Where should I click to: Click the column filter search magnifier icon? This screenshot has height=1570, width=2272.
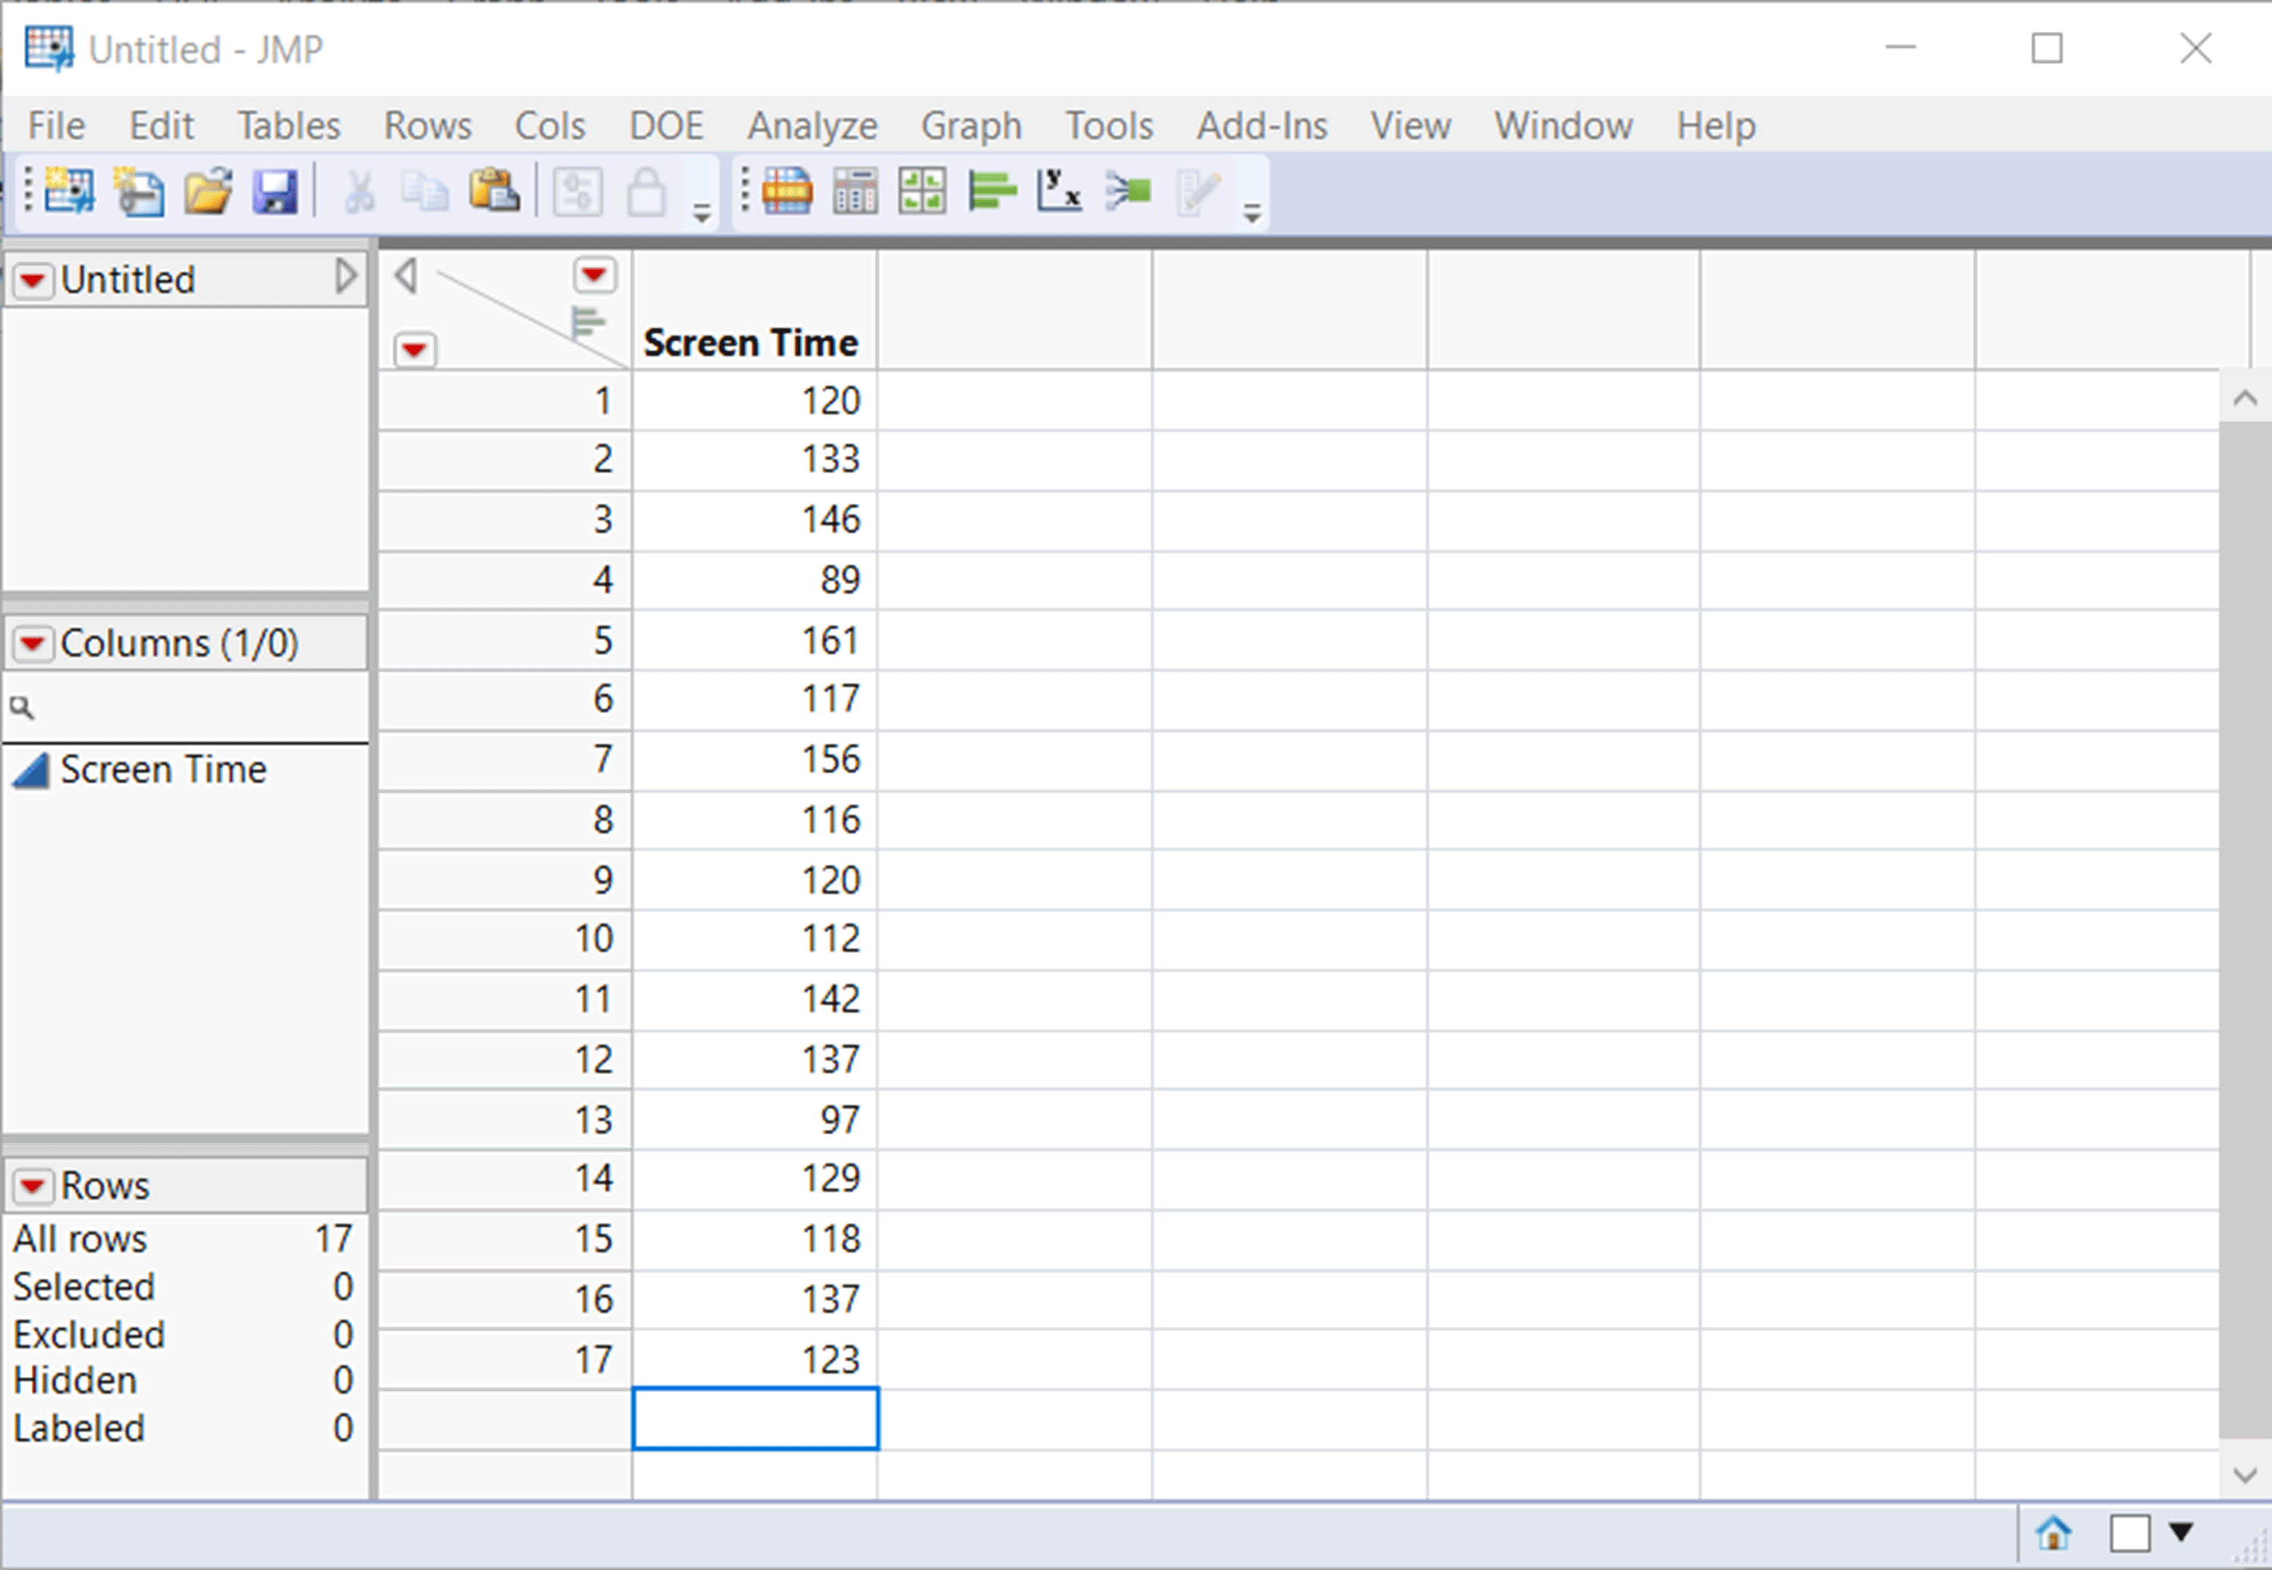coord(22,707)
